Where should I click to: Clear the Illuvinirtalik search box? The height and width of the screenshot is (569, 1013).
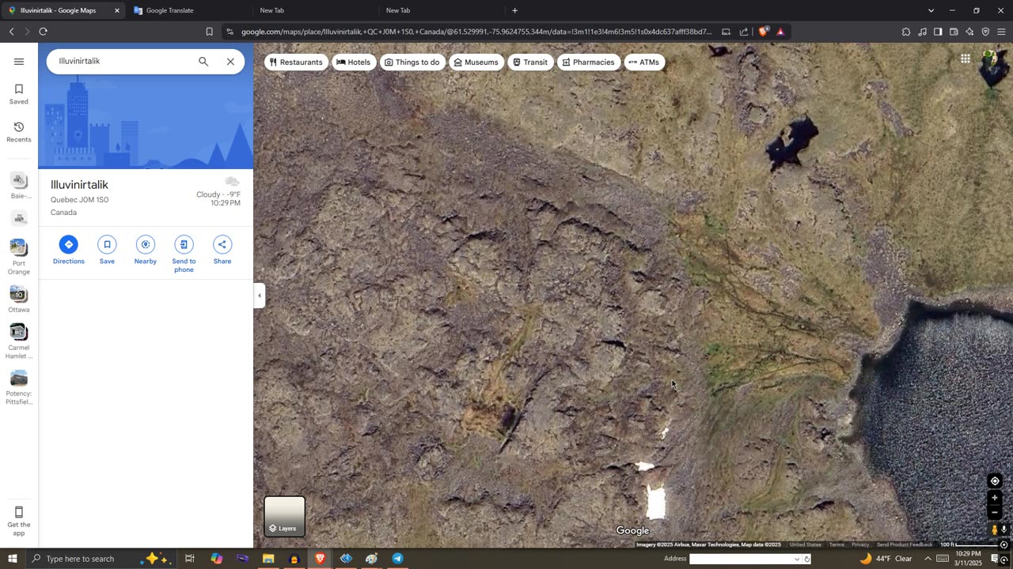tap(230, 61)
